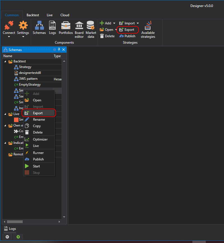This screenshot has width=224, height=243.
Task: Switch to the Cloud ribbon tab
Action: pyautogui.click(x=65, y=15)
